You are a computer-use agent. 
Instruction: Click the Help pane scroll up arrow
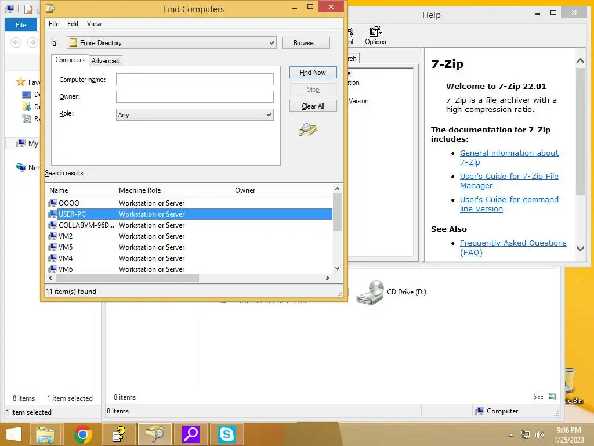click(580, 60)
